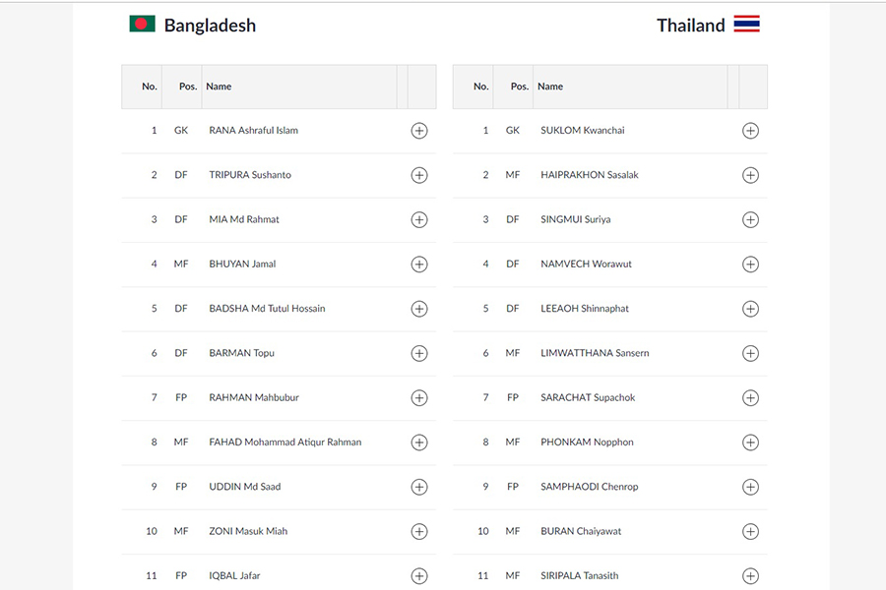Viewport: 886px width, 590px height.
Task: Click plus icon next to SINGMUI Suriya
Action: 750,220
